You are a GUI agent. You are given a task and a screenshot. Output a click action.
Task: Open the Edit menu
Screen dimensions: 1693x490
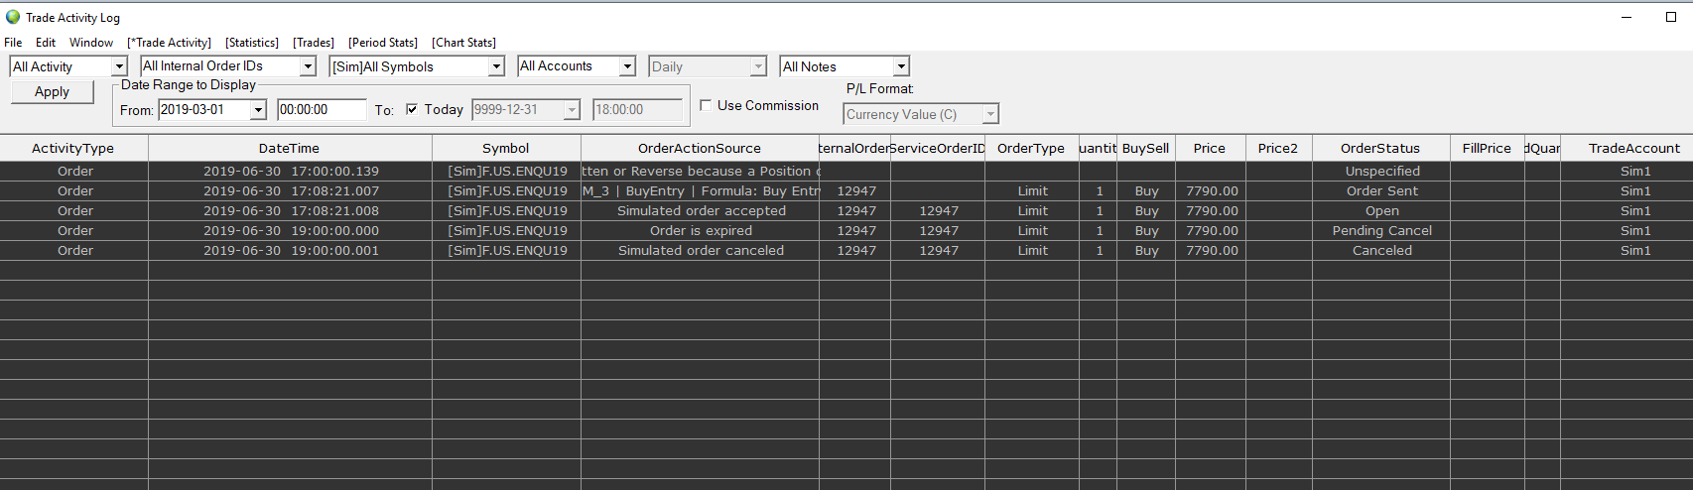[x=46, y=43]
